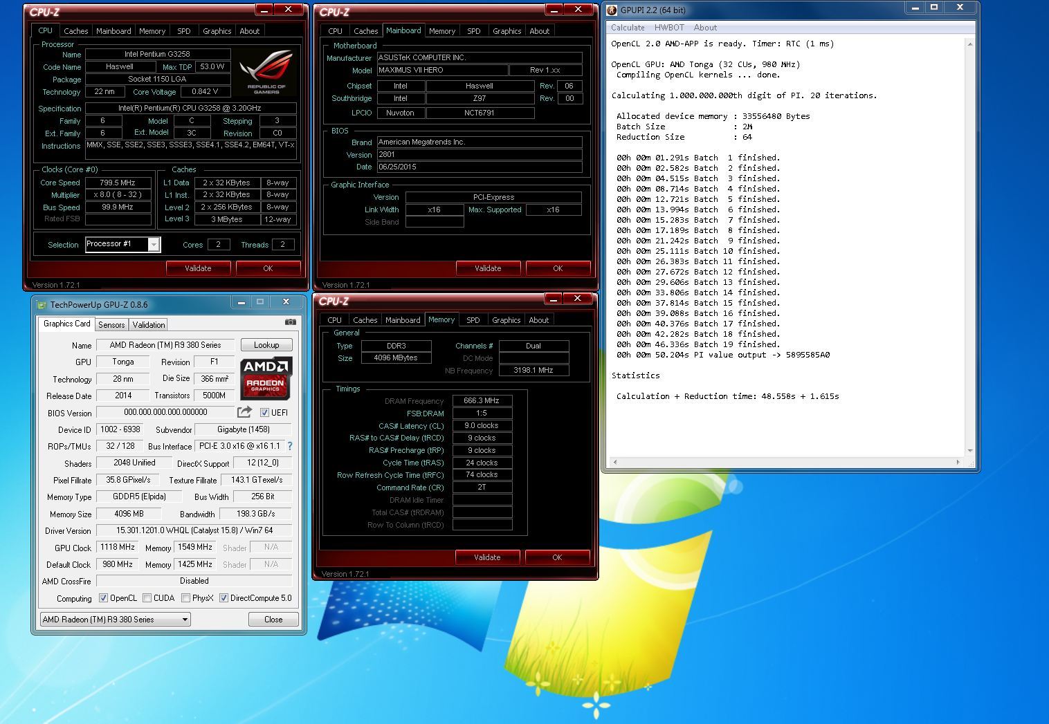Click the GPU-Z screenshot camera icon
Viewport: 1049px width, 724px height.
coord(291,322)
